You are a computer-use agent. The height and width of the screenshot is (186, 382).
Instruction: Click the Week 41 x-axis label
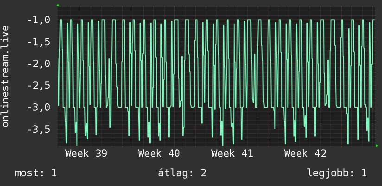pos(232,154)
